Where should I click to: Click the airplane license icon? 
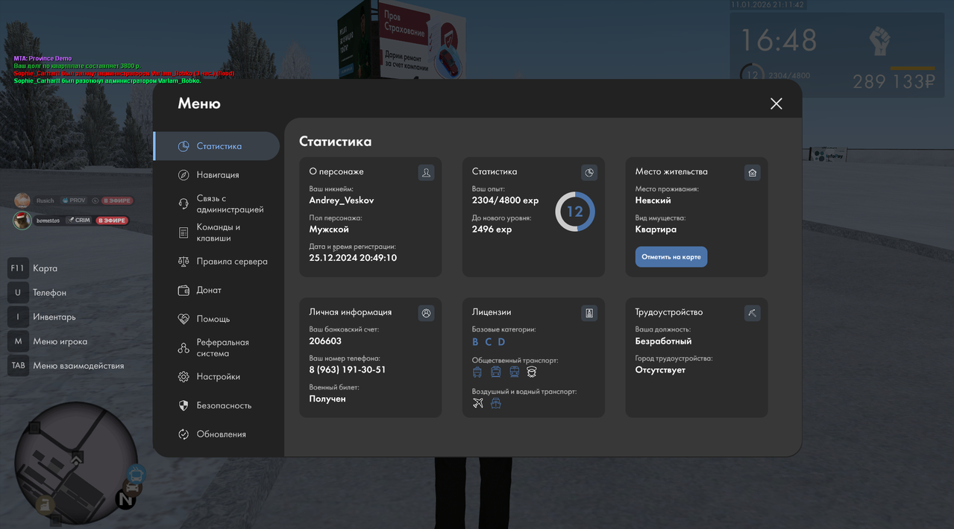(x=478, y=403)
